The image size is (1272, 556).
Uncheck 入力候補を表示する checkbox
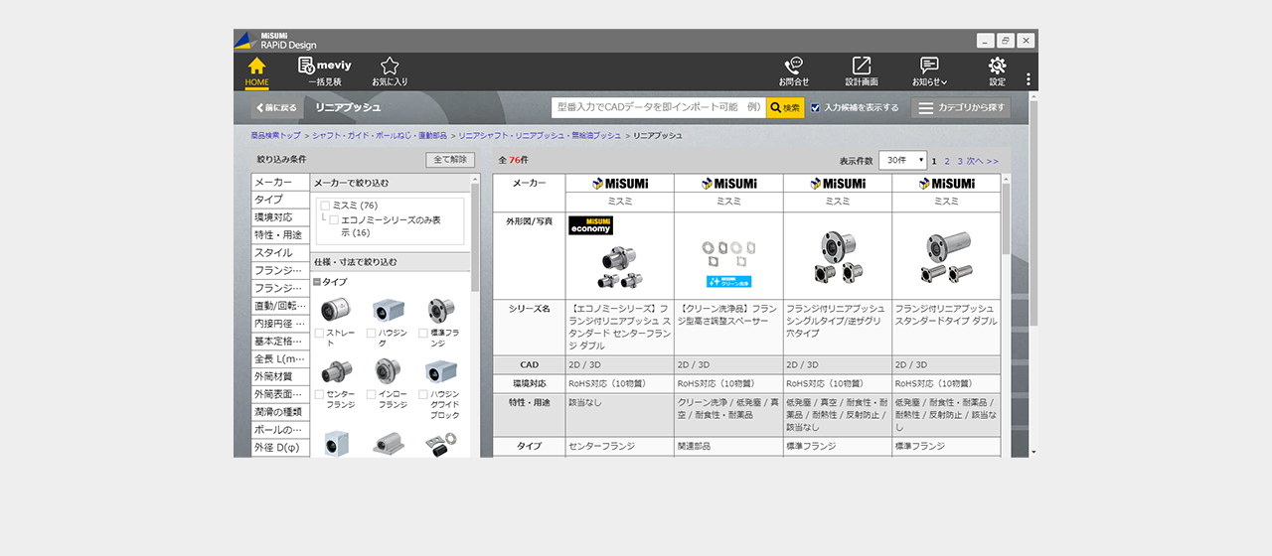[x=816, y=107]
